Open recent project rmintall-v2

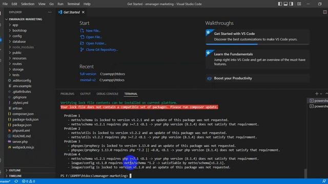click(x=88, y=80)
